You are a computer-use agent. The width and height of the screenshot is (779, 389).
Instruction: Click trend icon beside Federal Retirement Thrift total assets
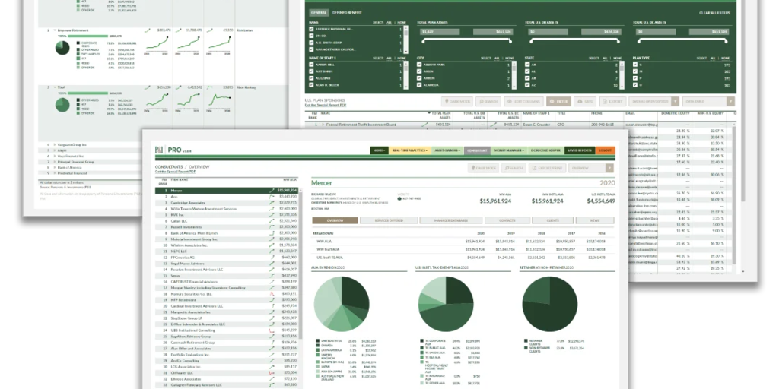[425, 125]
